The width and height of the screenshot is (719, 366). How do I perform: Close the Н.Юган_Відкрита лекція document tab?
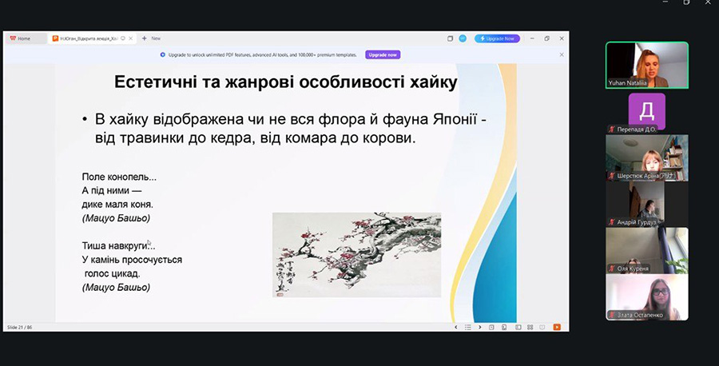coord(131,38)
